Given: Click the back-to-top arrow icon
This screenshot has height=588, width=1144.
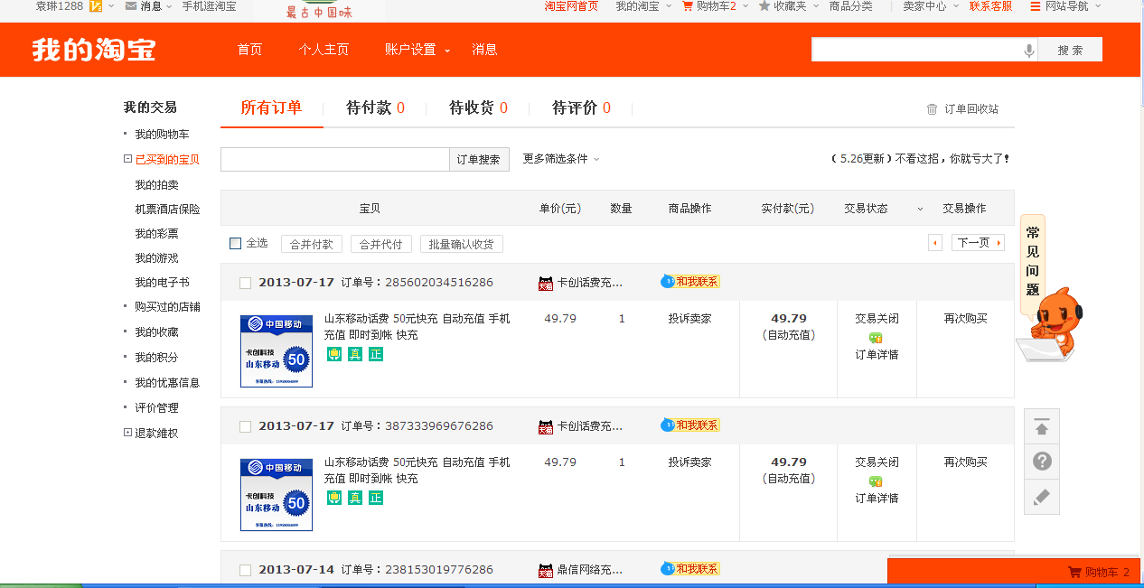Looking at the screenshot, I should pyautogui.click(x=1042, y=427).
